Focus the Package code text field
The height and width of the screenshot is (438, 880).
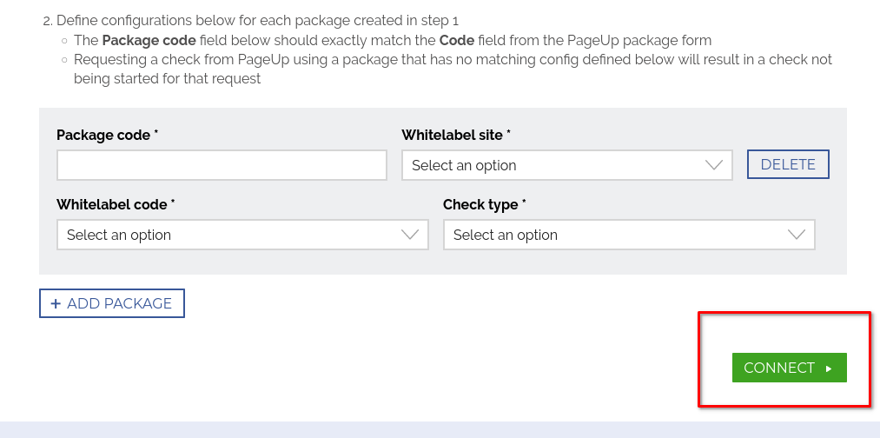(222, 165)
